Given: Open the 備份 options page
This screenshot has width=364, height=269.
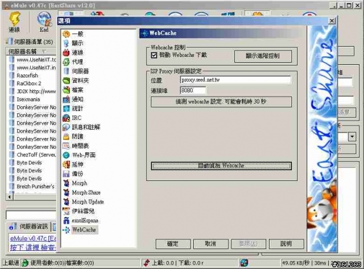Looking at the screenshot, I should [x=73, y=173].
